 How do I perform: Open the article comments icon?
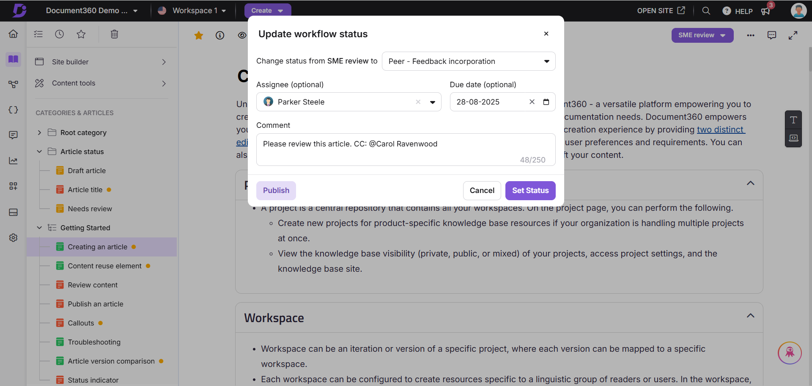[x=772, y=35]
